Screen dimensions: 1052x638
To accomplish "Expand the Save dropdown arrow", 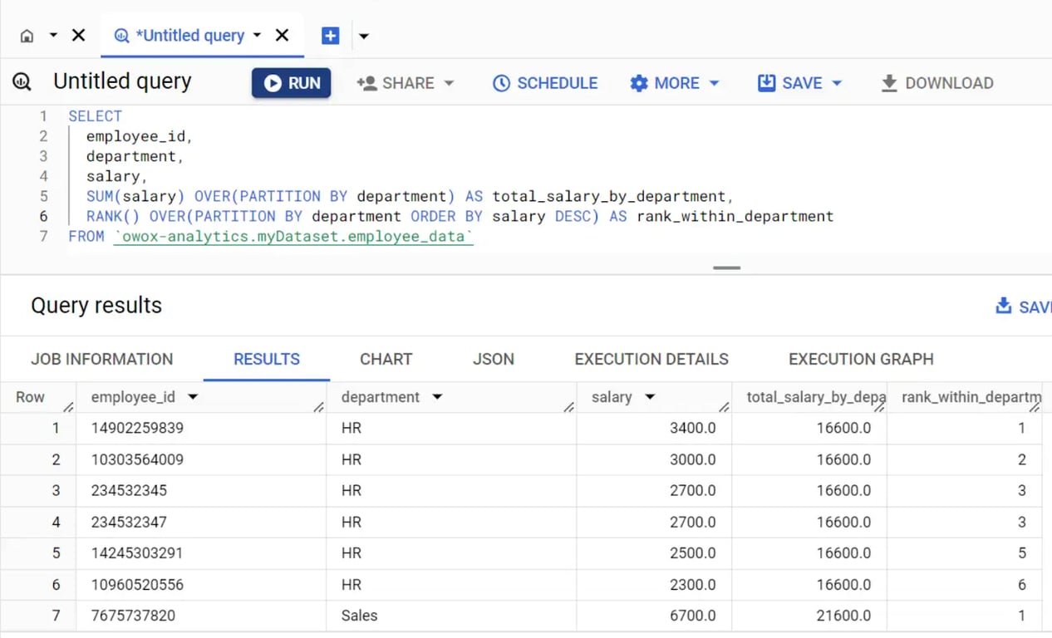I will coord(837,83).
